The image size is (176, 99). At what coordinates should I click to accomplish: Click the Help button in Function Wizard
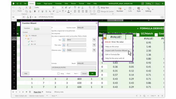(26, 74)
